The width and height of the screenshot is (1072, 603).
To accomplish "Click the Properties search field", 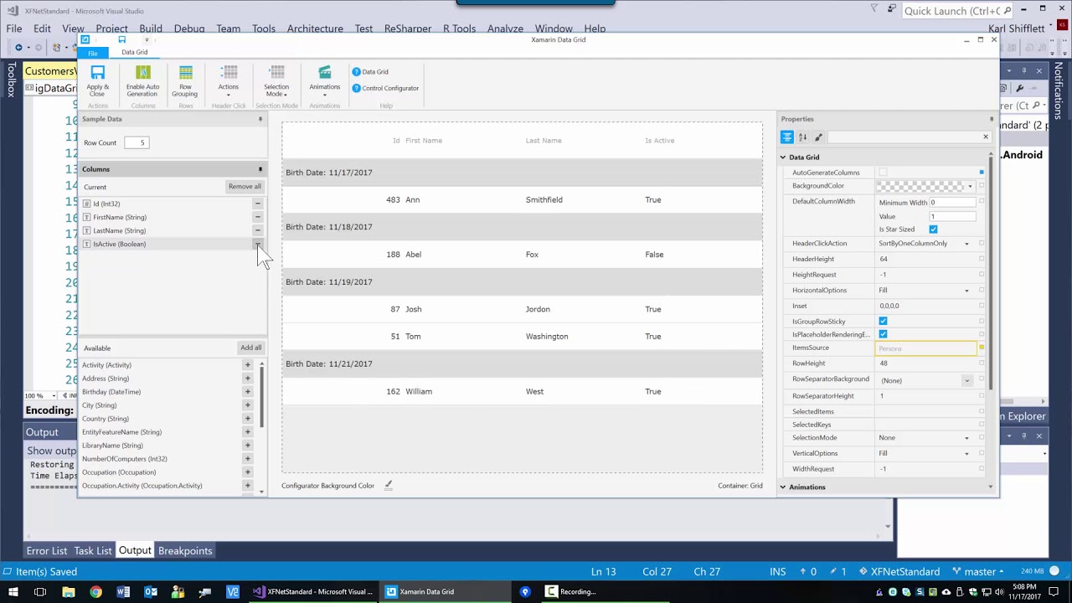I will [x=903, y=137].
